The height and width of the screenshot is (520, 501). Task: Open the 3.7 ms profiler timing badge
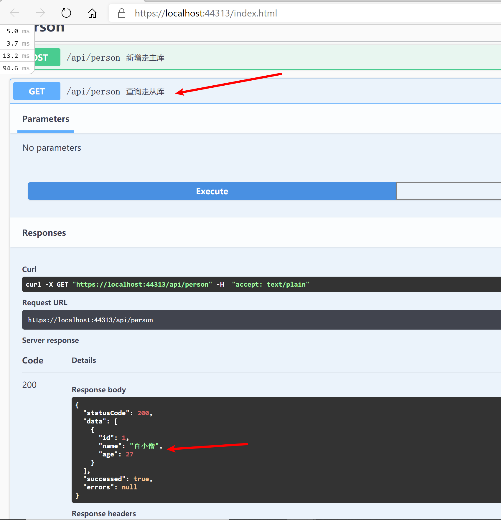(x=17, y=44)
